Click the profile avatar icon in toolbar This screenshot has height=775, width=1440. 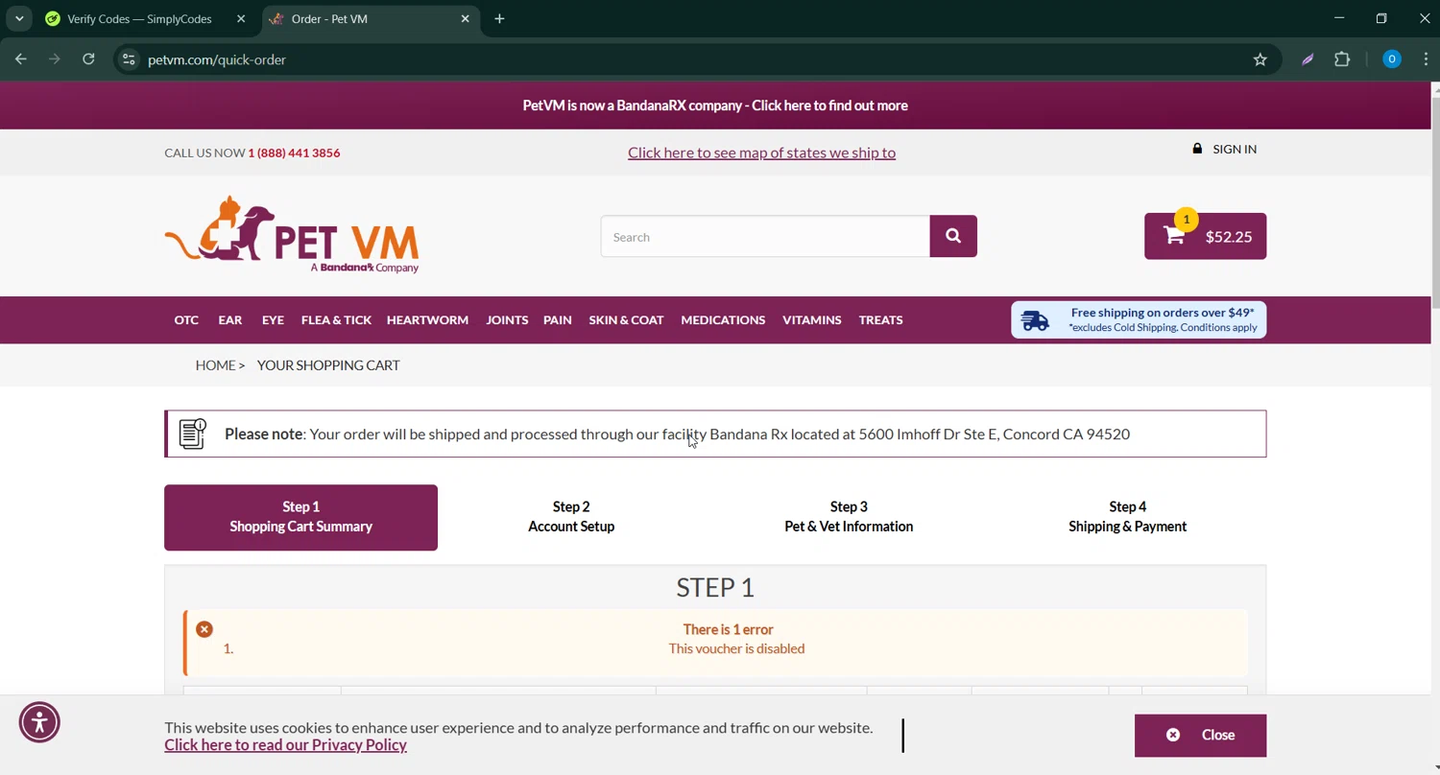pos(1391,59)
